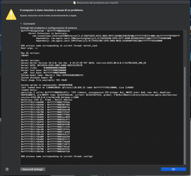Image resolution: width=191 pixels, height=176 pixels.
Task: Click the IOPCIFamily dependency line
Action: (99, 41)
